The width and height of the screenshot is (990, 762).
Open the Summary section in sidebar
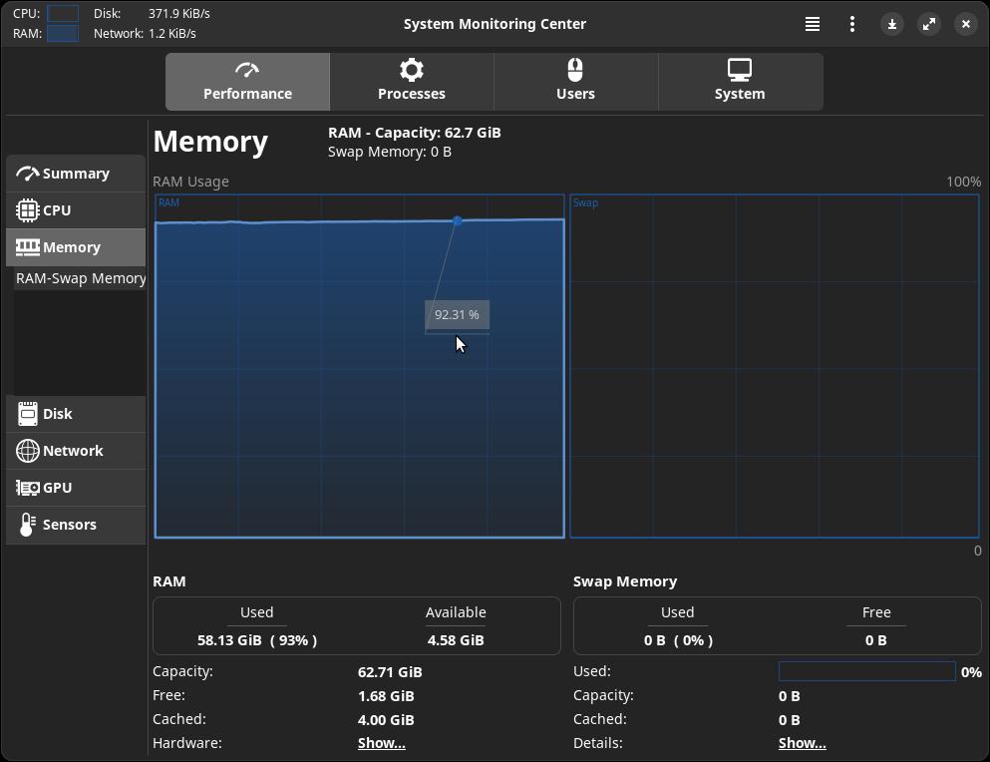[x=76, y=174]
